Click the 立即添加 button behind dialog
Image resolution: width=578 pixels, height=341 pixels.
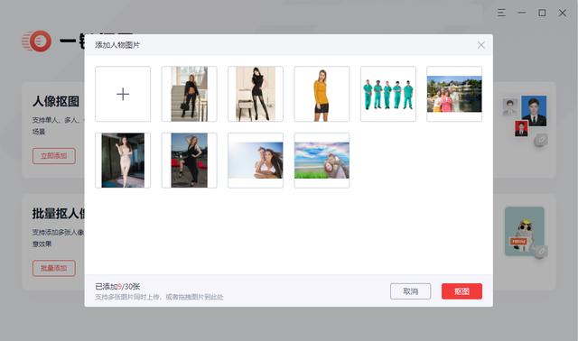(x=54, y=156)
